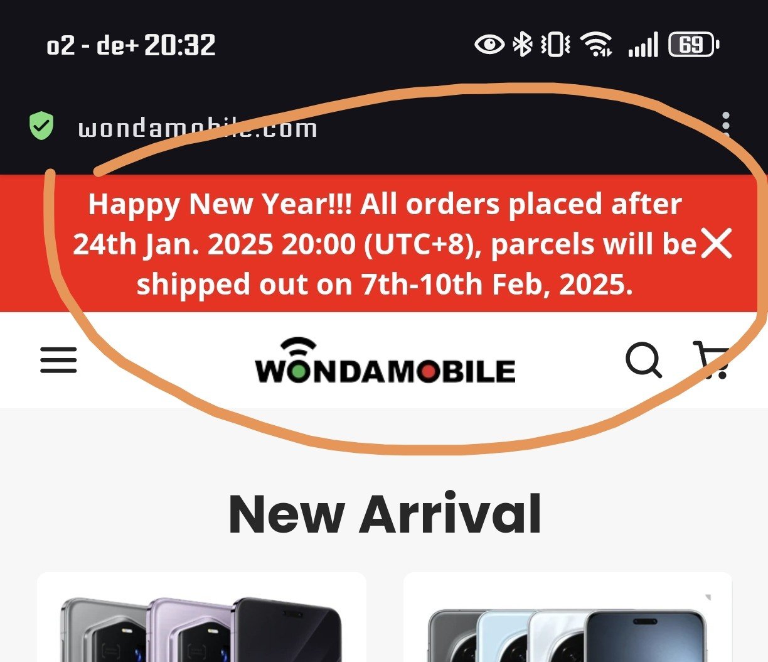This screenshot has height=662, width=768.
Task: Tap the red shipping announcement text
Action: tap(384, 244)
